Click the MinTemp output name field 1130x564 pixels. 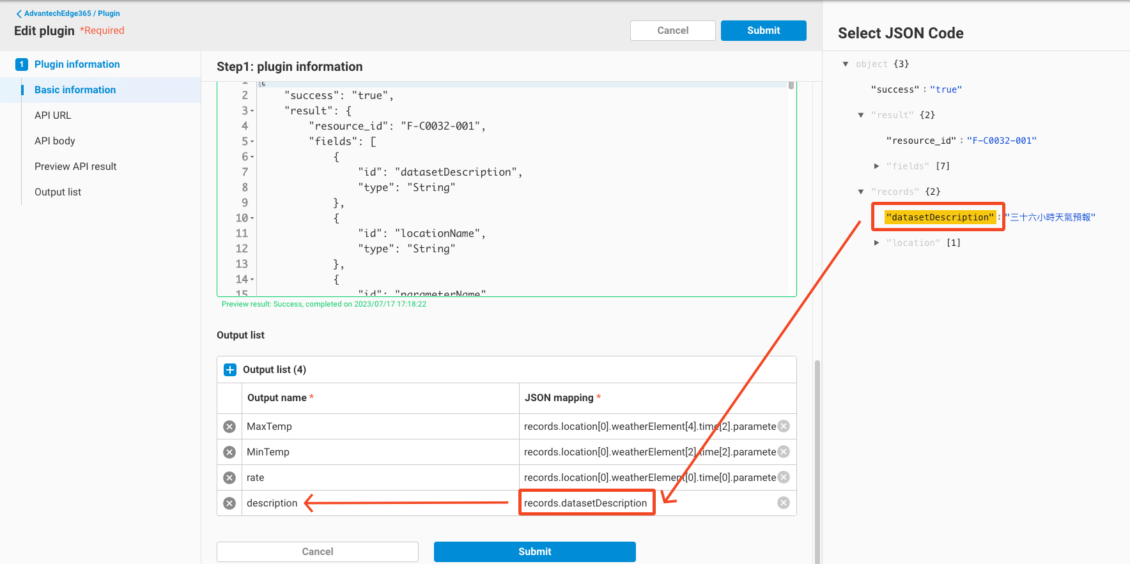pos(380,452)
